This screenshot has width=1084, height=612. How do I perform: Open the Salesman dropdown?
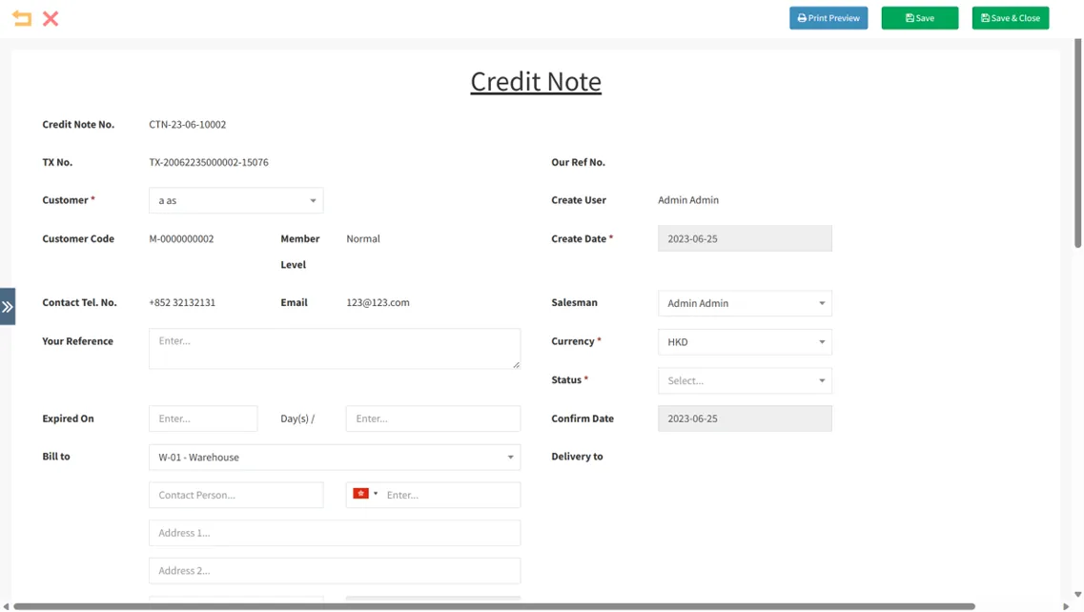pos(744,303)
